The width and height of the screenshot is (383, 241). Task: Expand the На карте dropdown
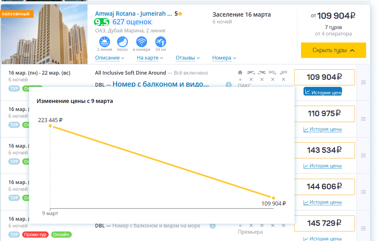pos(150,58)
